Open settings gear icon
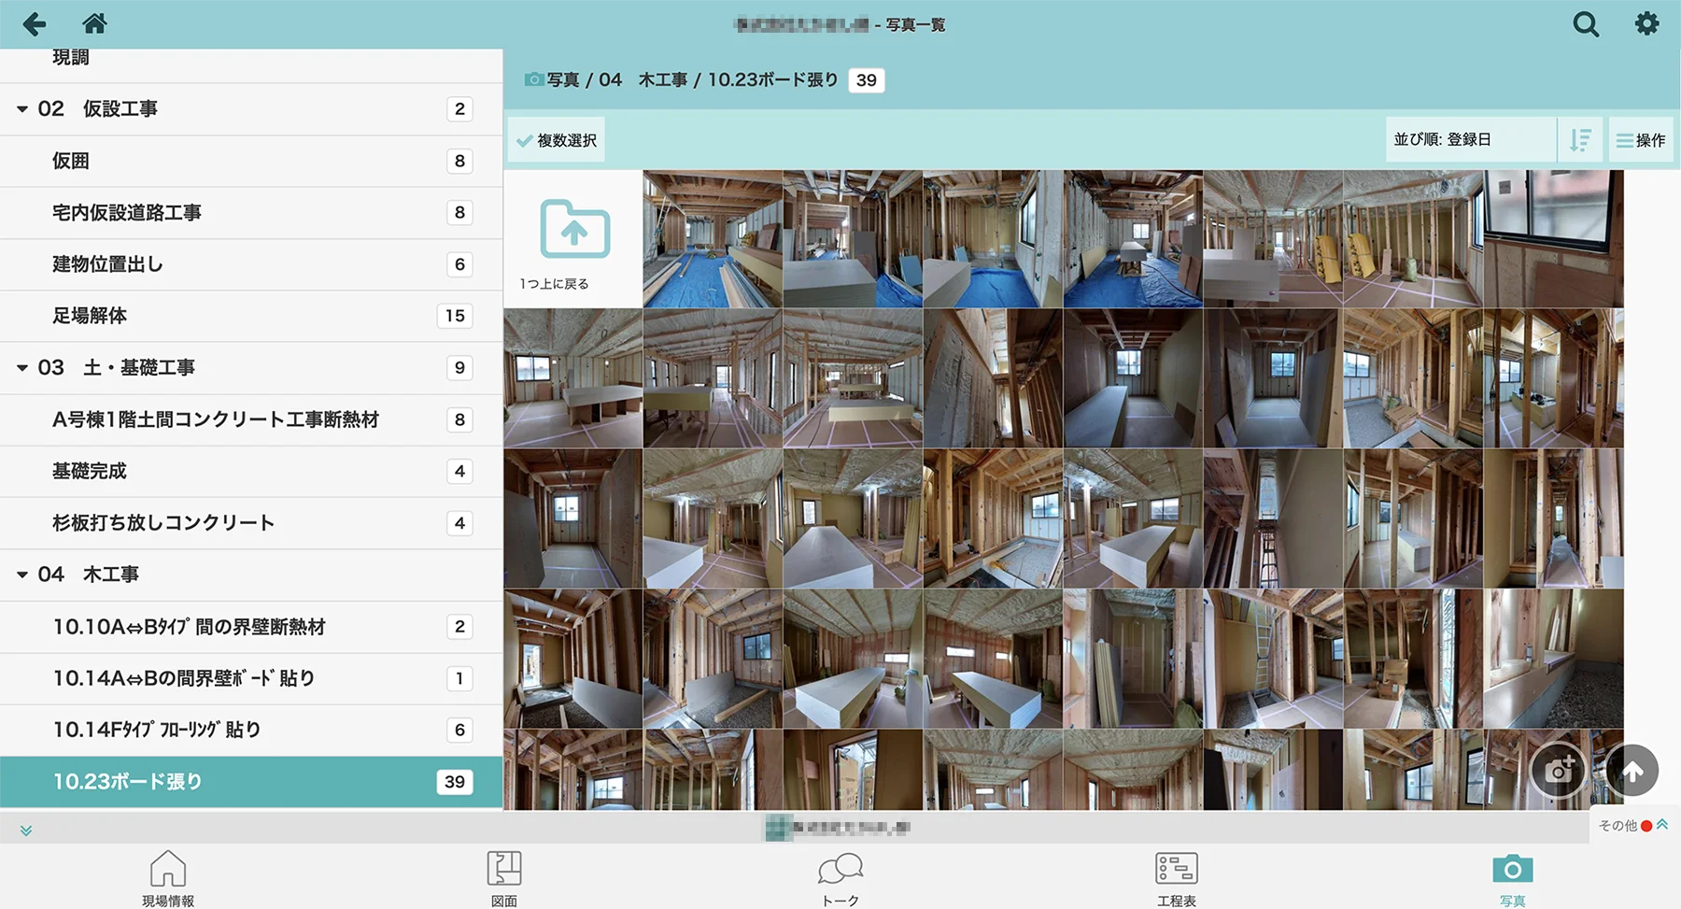 (1646, 24)
